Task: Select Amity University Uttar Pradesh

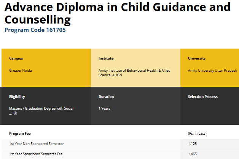Action: coord(212,71)
